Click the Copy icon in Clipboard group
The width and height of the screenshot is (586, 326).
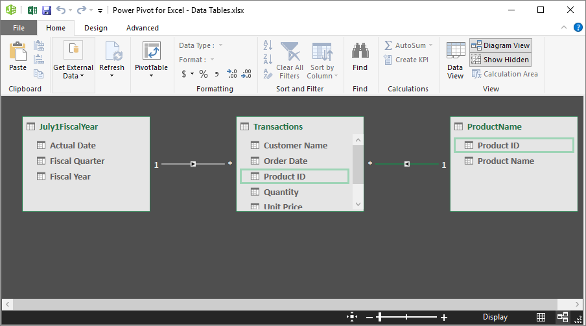(39, 74)
